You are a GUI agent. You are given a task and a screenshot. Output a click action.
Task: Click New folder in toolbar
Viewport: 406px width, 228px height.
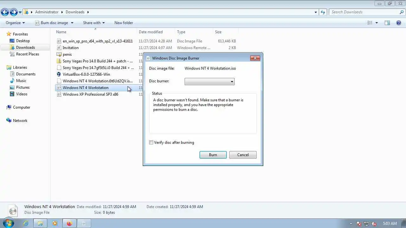pos(124,23)
